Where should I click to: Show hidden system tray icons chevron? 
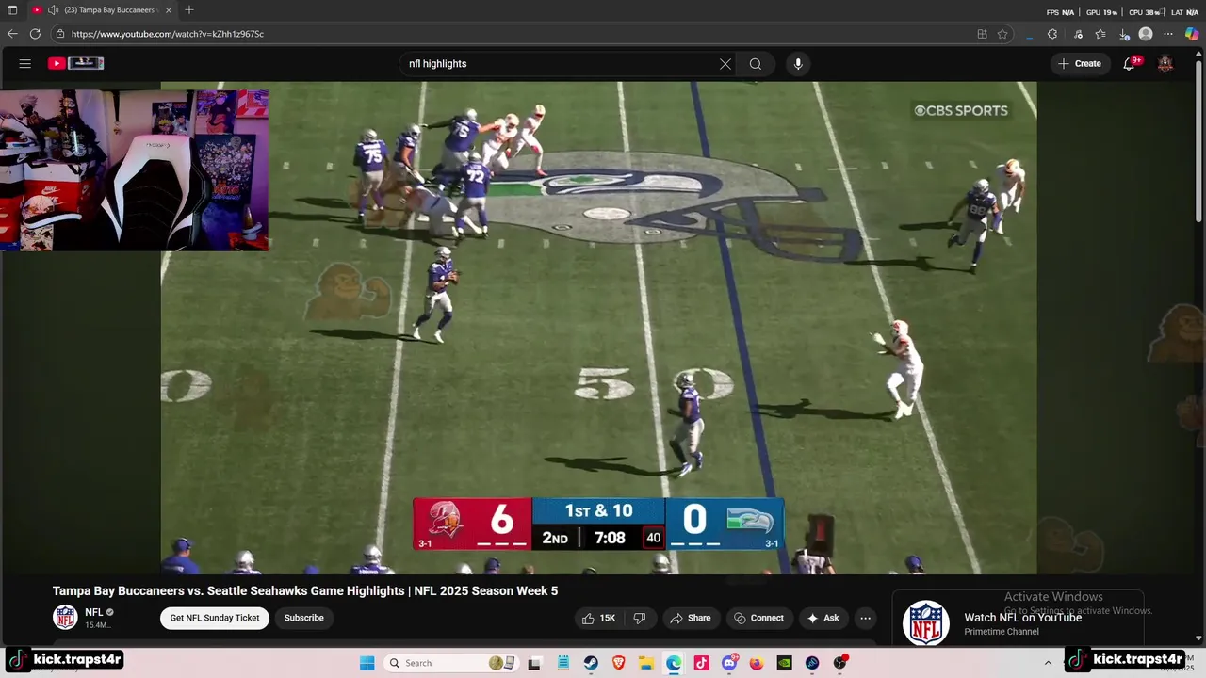point(1048,663)
